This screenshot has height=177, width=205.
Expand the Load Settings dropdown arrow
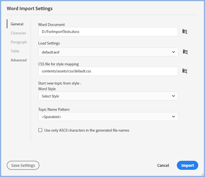tap(173, 52)
